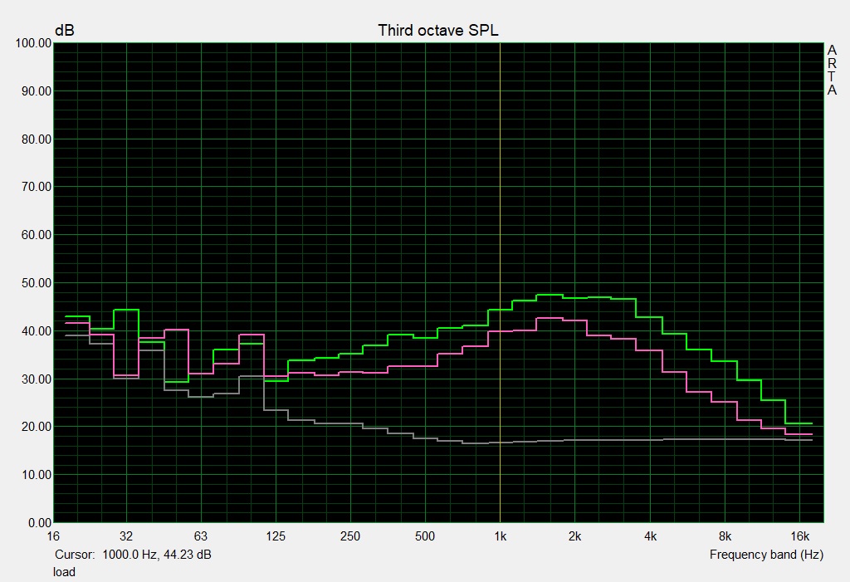Click the 100.00 y-axis value

(x=33, y=43)
